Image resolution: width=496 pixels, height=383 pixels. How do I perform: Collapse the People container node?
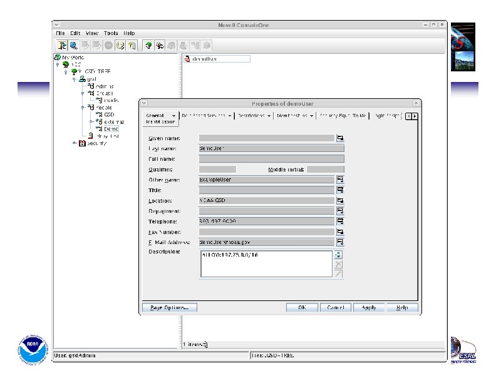[83, 108]
